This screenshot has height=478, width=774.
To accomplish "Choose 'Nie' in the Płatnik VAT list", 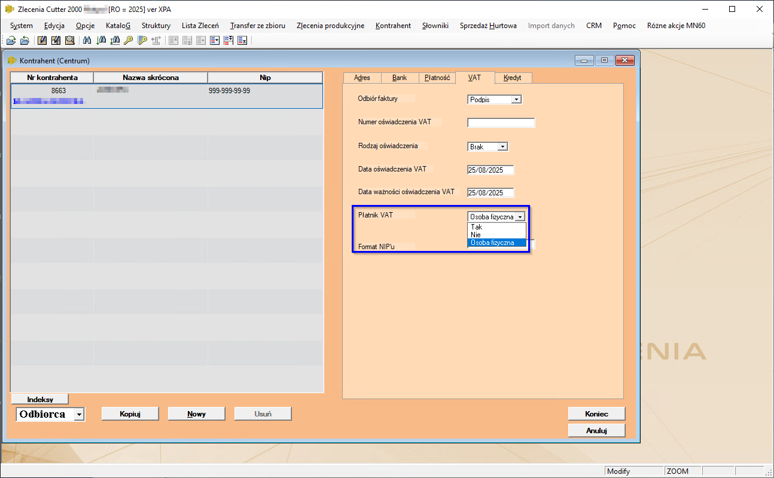I will (496, 235).
